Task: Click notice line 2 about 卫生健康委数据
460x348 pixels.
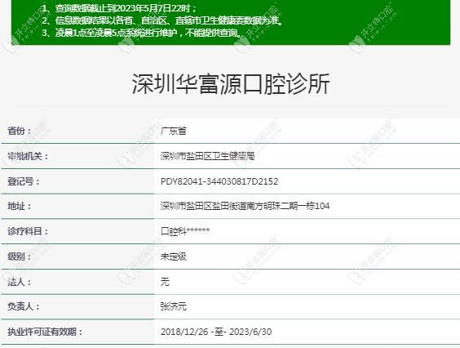Action: point(162,20)
